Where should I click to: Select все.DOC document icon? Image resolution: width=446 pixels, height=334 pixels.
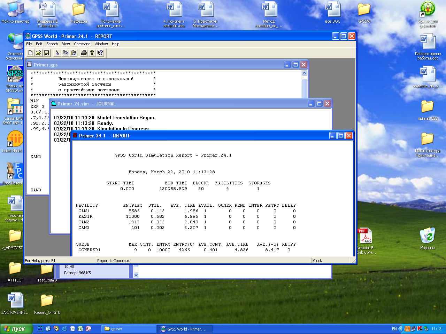point(333,13)
